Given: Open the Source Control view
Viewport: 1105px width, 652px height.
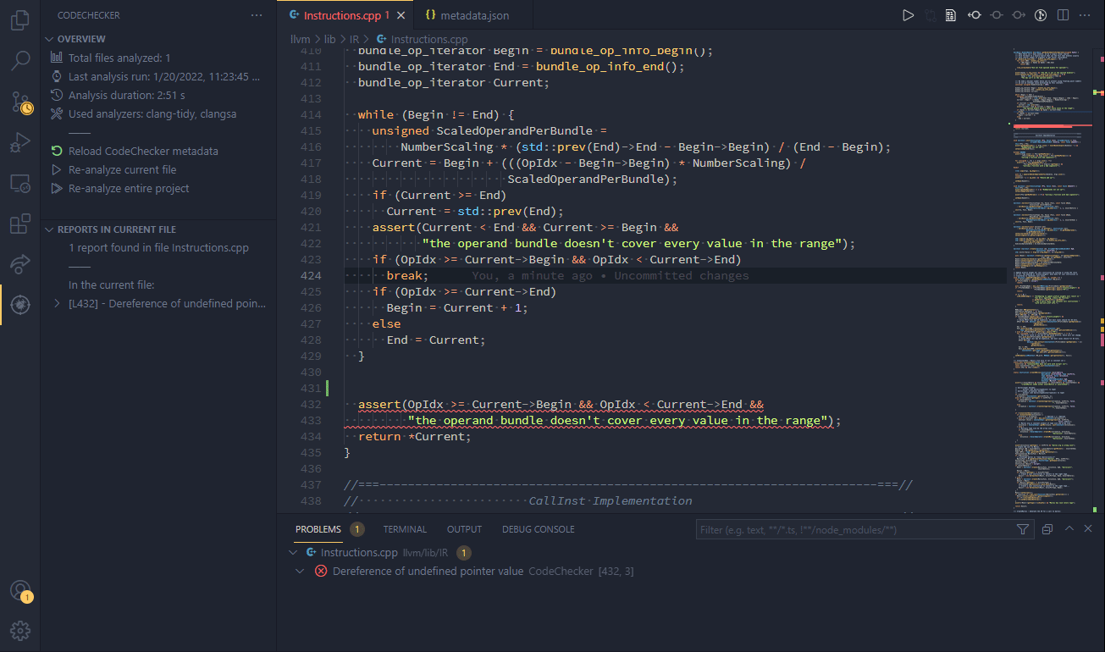Looking at the screenshot, I should pos(19,102).
